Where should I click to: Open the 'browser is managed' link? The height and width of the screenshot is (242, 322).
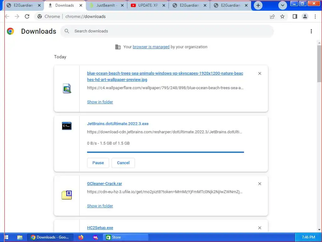[x=151, y=47]
